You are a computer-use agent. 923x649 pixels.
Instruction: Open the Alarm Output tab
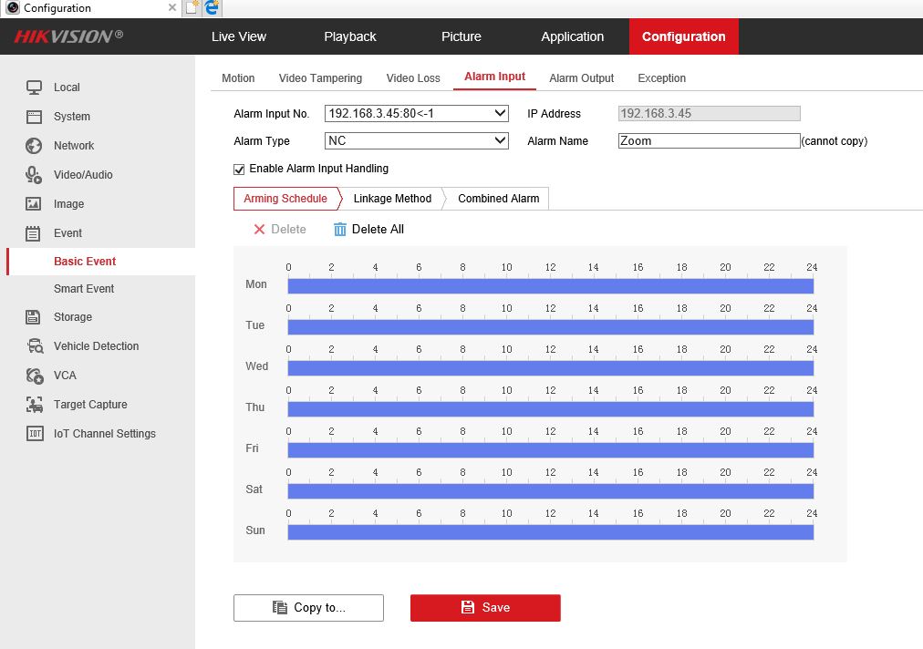pos(581,78)
